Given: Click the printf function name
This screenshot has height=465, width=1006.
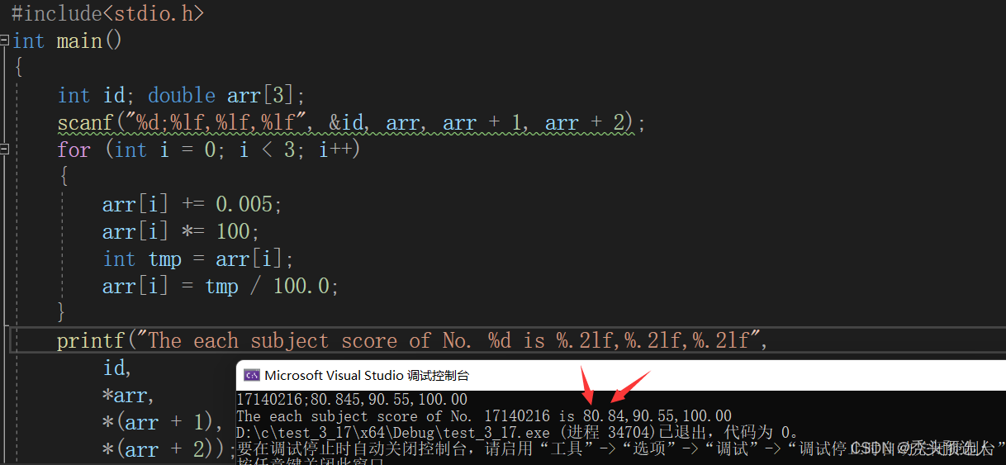Looking at the screenshot, I should (x=90, y=340).
